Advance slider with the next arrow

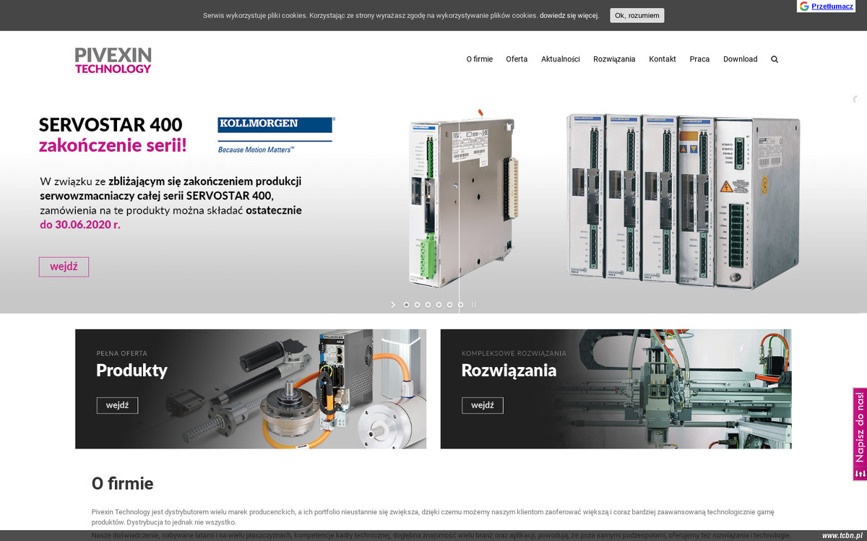[393, 305]
